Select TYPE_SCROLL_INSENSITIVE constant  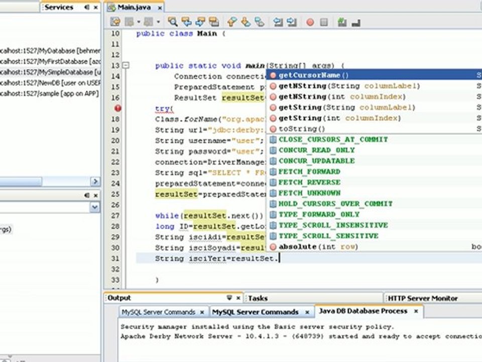(374, 225)
